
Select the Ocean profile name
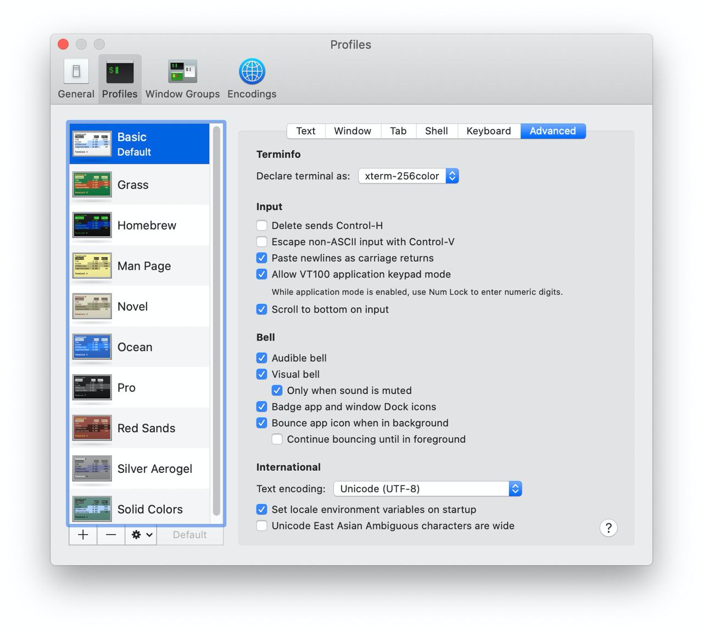[135, 347]
